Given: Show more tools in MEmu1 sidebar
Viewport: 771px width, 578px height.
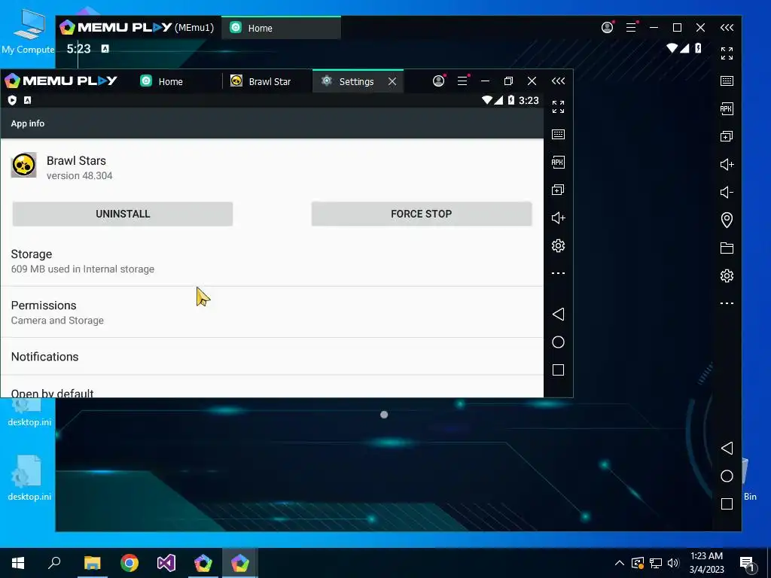Looking at the screenshot, I should (727, 303).
